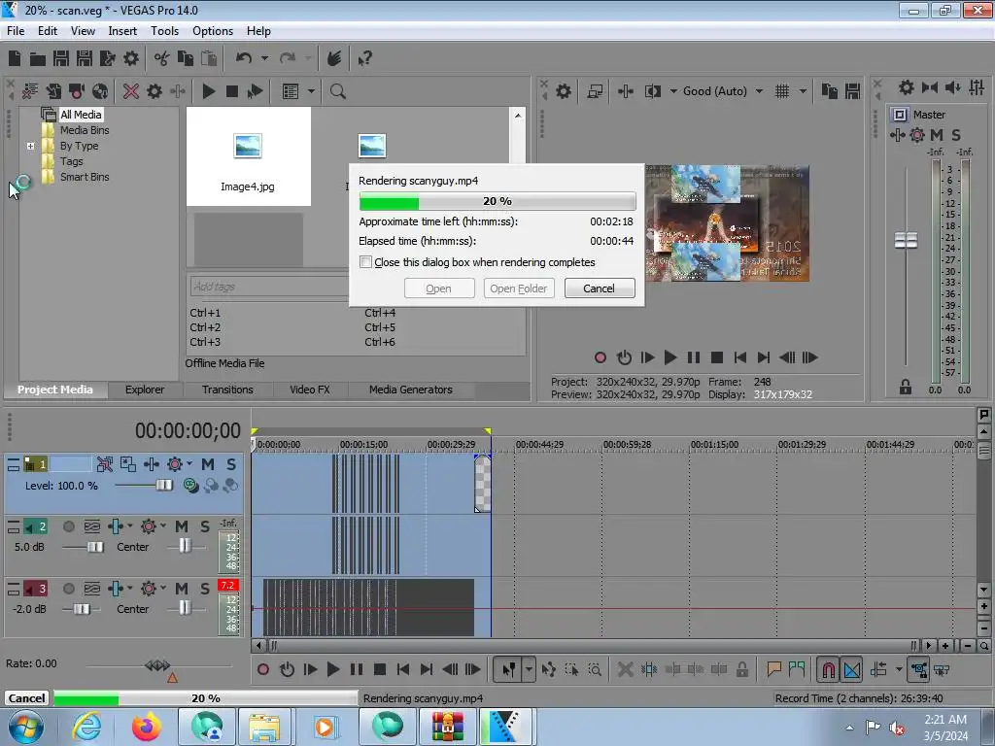Click the Search media magnifier icon
995x746 pixels.
tap(337, 91)
